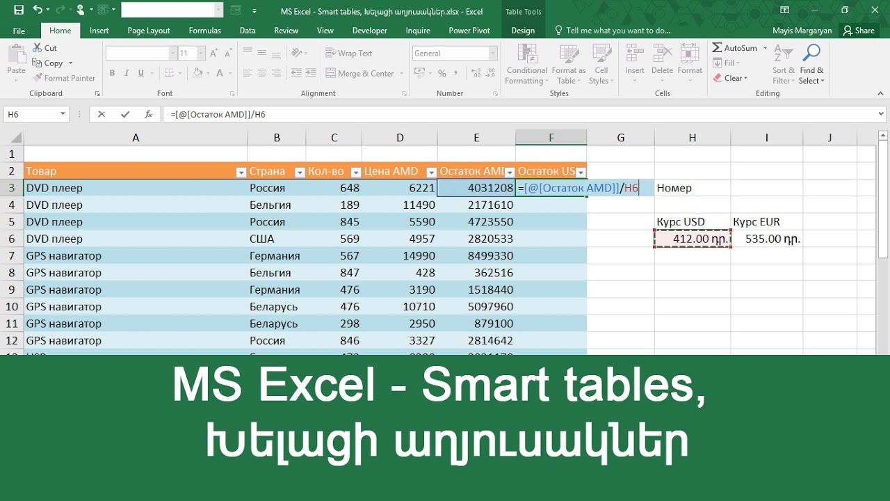The width and height of the screenshot is (890, 501).
Task: Confirm formula with checkmark icon
Action: pyautogui.click(x=125, y=115)
